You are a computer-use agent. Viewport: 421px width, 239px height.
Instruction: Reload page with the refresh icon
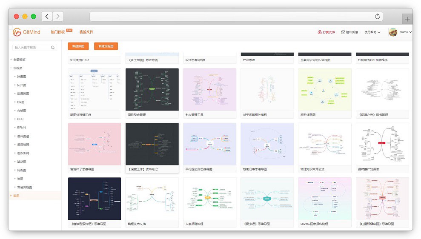click(377, 17)
